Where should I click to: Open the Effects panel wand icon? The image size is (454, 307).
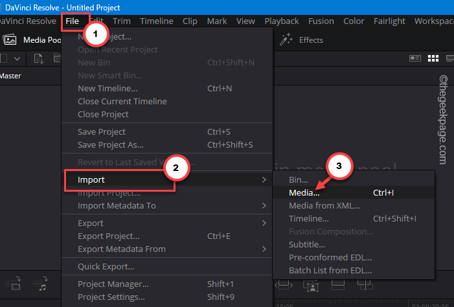[286, 40]
